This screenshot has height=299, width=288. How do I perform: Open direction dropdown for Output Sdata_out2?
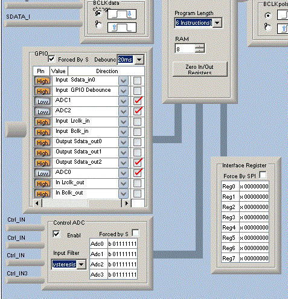pyautogui.click(x=123, y=163)
